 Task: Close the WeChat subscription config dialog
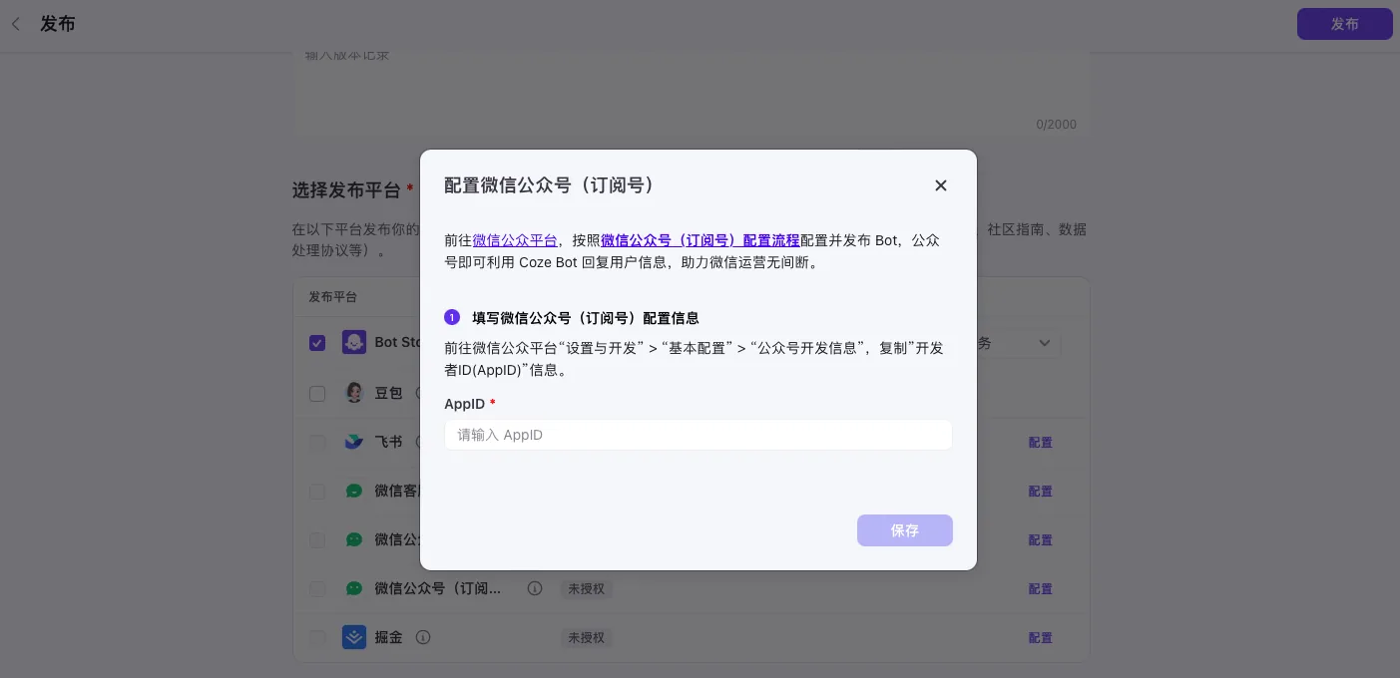[x=940, y=185]
